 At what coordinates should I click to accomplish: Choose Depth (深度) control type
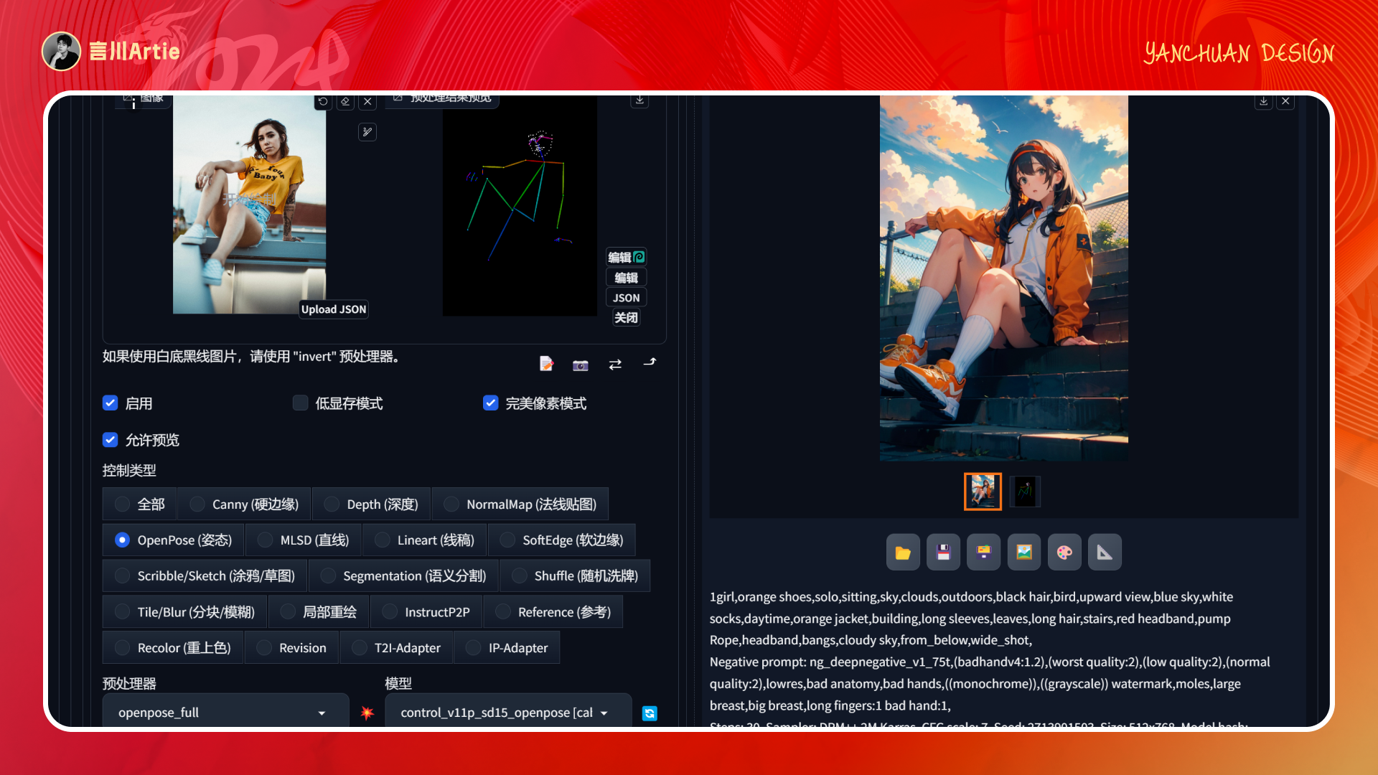[332, 504]
